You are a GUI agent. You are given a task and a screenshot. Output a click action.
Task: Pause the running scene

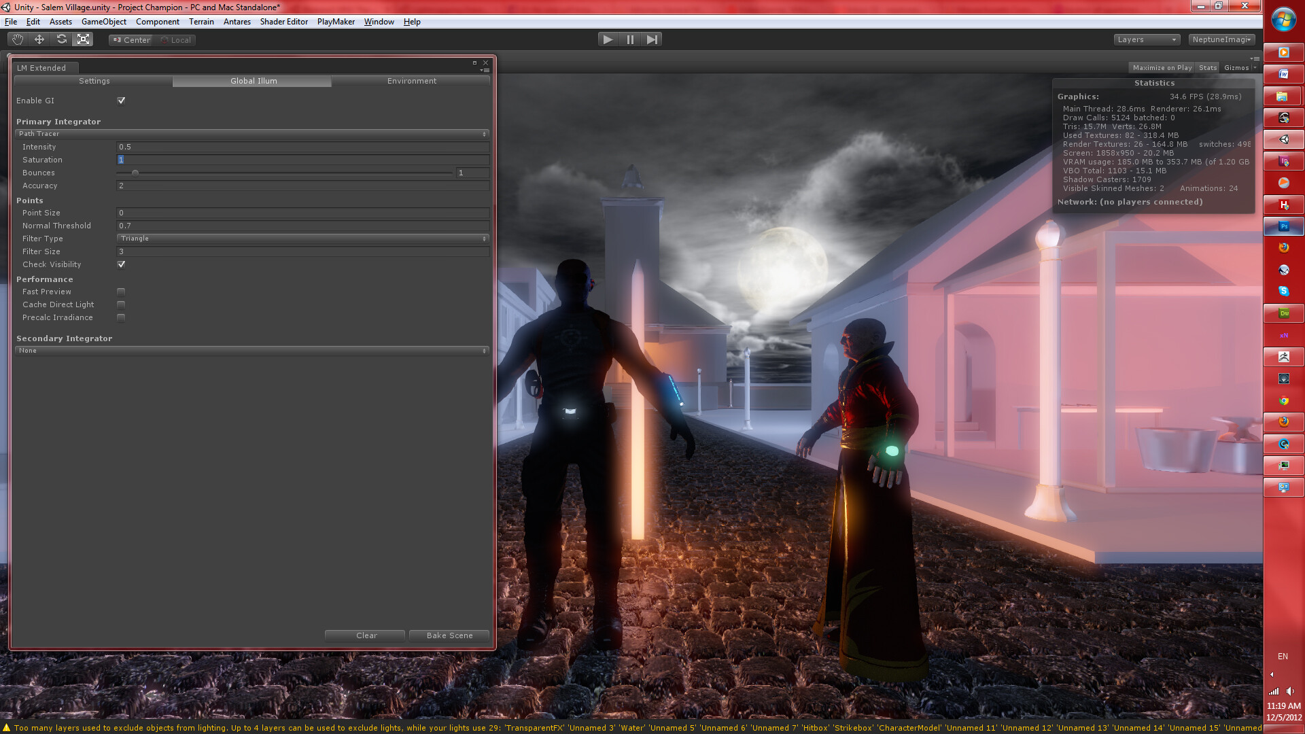pyautogui.click(x=629, y=39)
